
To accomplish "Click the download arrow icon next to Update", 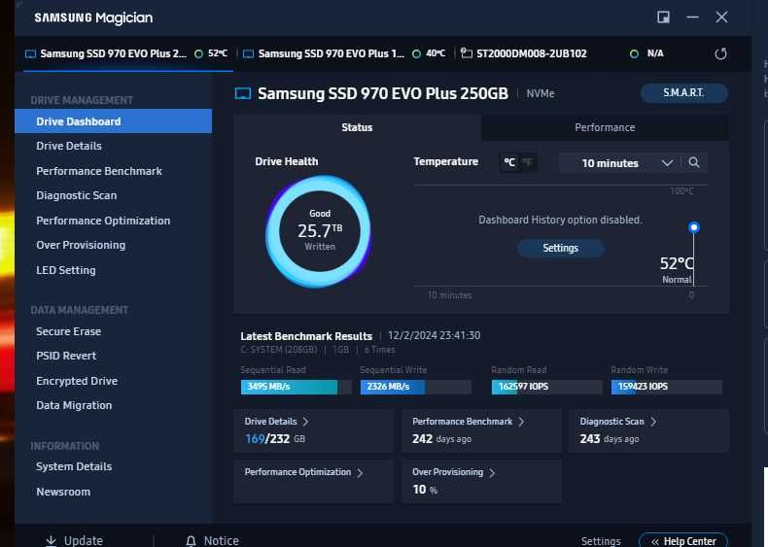I will [x=51, y=540].
